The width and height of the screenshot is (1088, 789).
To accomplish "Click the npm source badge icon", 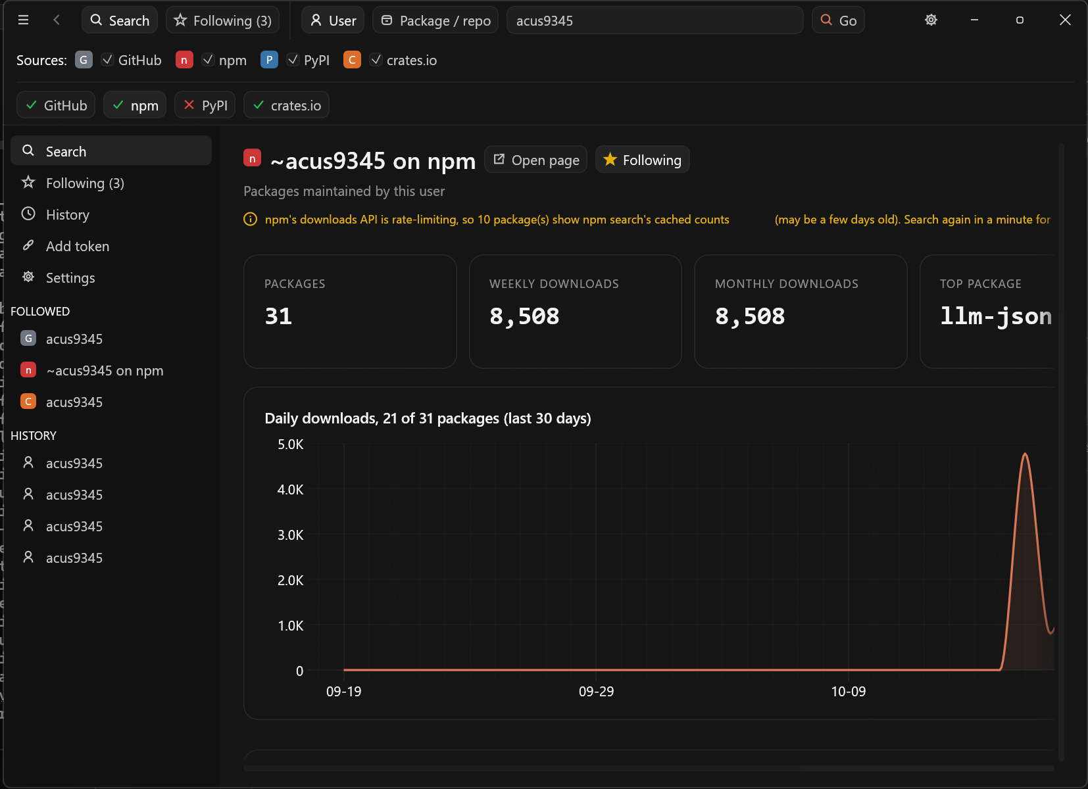I will pos(184,60).
